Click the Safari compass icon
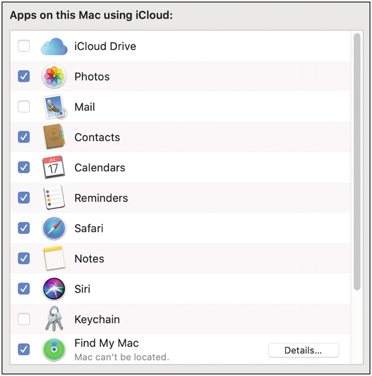The width and height of the screenshot is (372, 376). [54, 228]
